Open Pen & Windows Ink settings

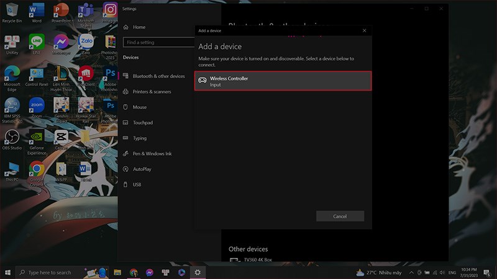coord(152,154)
